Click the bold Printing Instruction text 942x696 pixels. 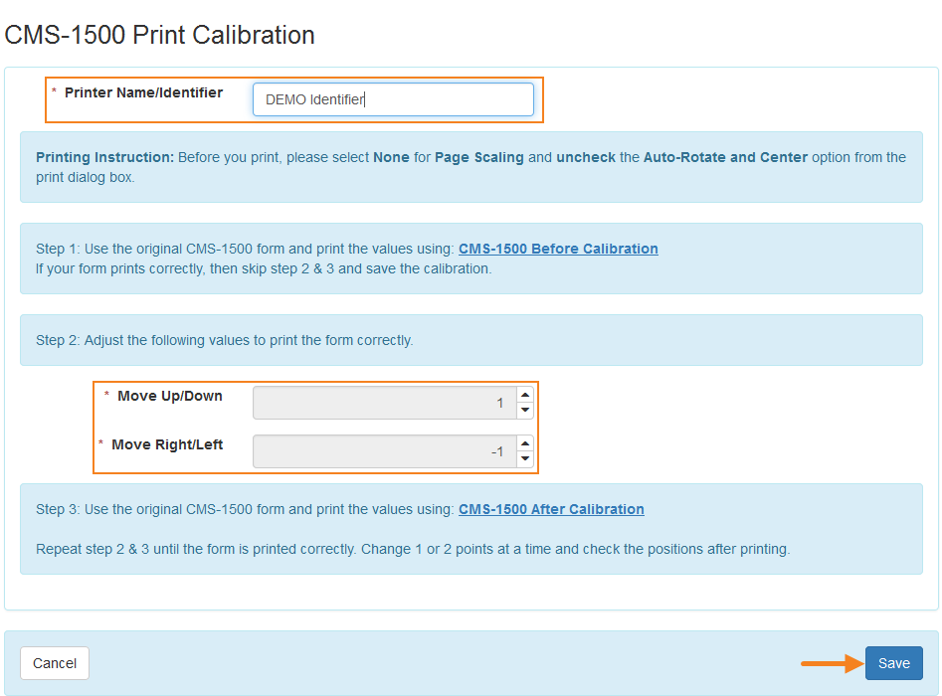click(x=104, y=157)
